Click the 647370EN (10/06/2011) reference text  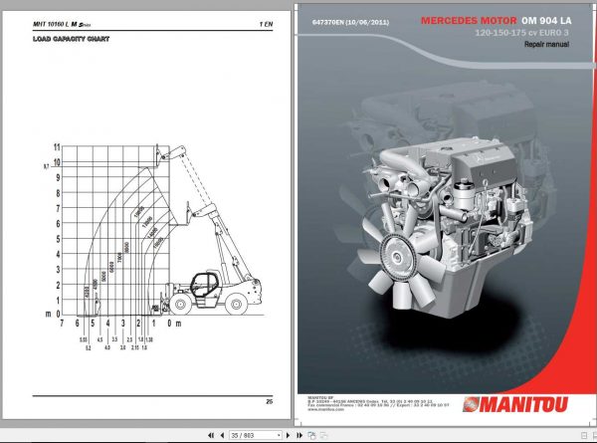click(350, 23)
